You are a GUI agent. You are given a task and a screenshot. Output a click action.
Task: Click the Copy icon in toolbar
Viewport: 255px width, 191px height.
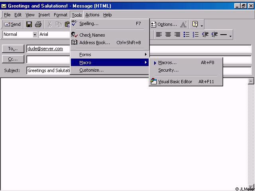coord(59,24)
